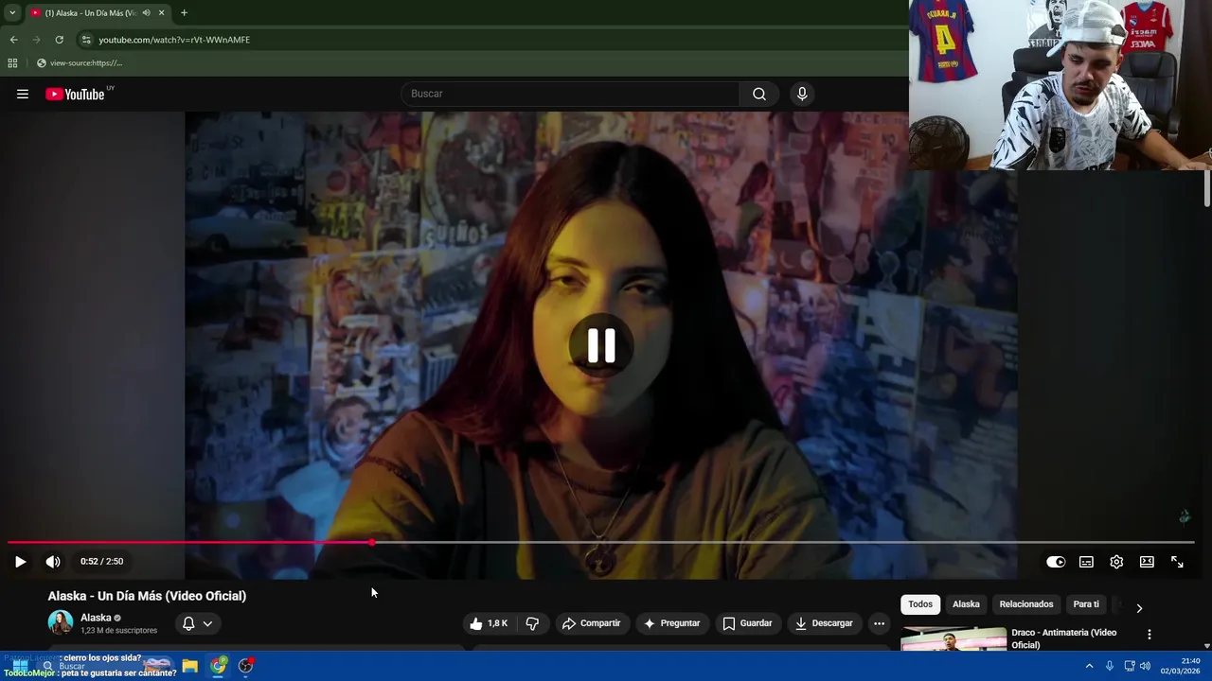1212x681 pixels.
Task: Open the tab search dropdown arrow
Action: 12,13
